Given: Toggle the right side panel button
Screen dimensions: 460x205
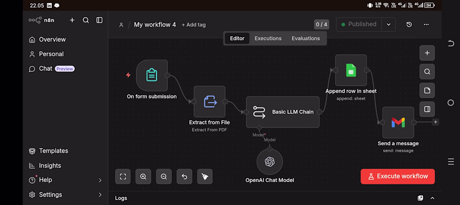Looking at the screenshot, I should click(x=427, y=109).
